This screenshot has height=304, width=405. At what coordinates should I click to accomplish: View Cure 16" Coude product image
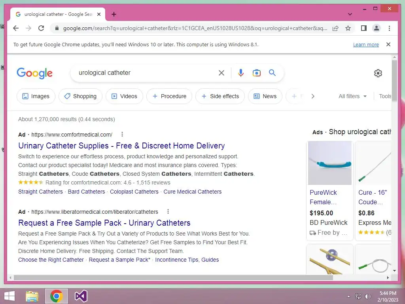[x=374, y=163]
